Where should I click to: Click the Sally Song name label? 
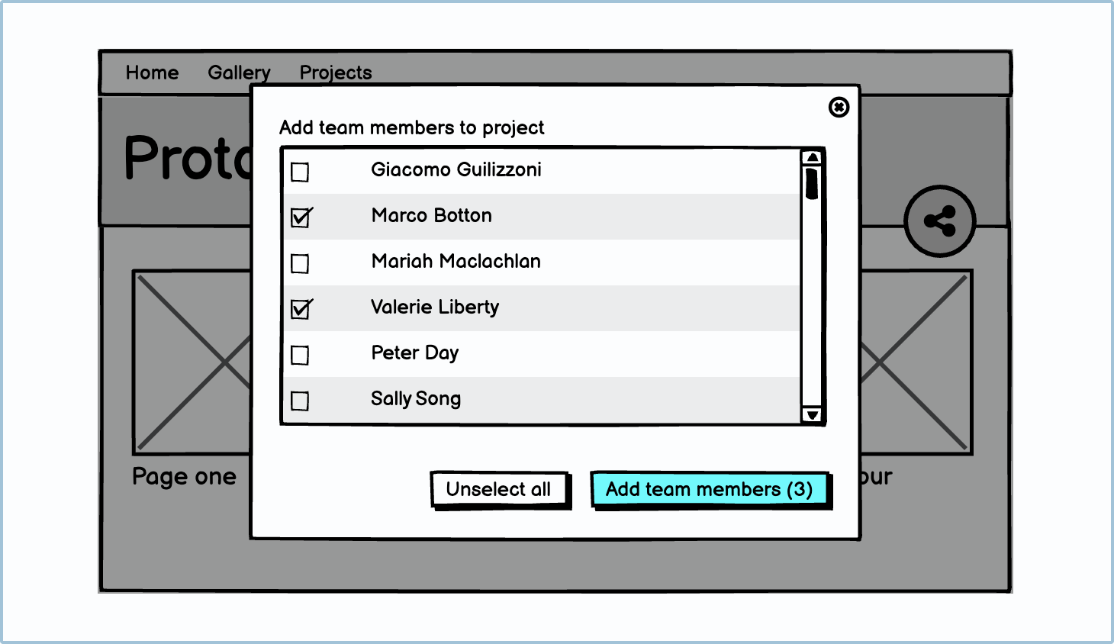[416, 399]
